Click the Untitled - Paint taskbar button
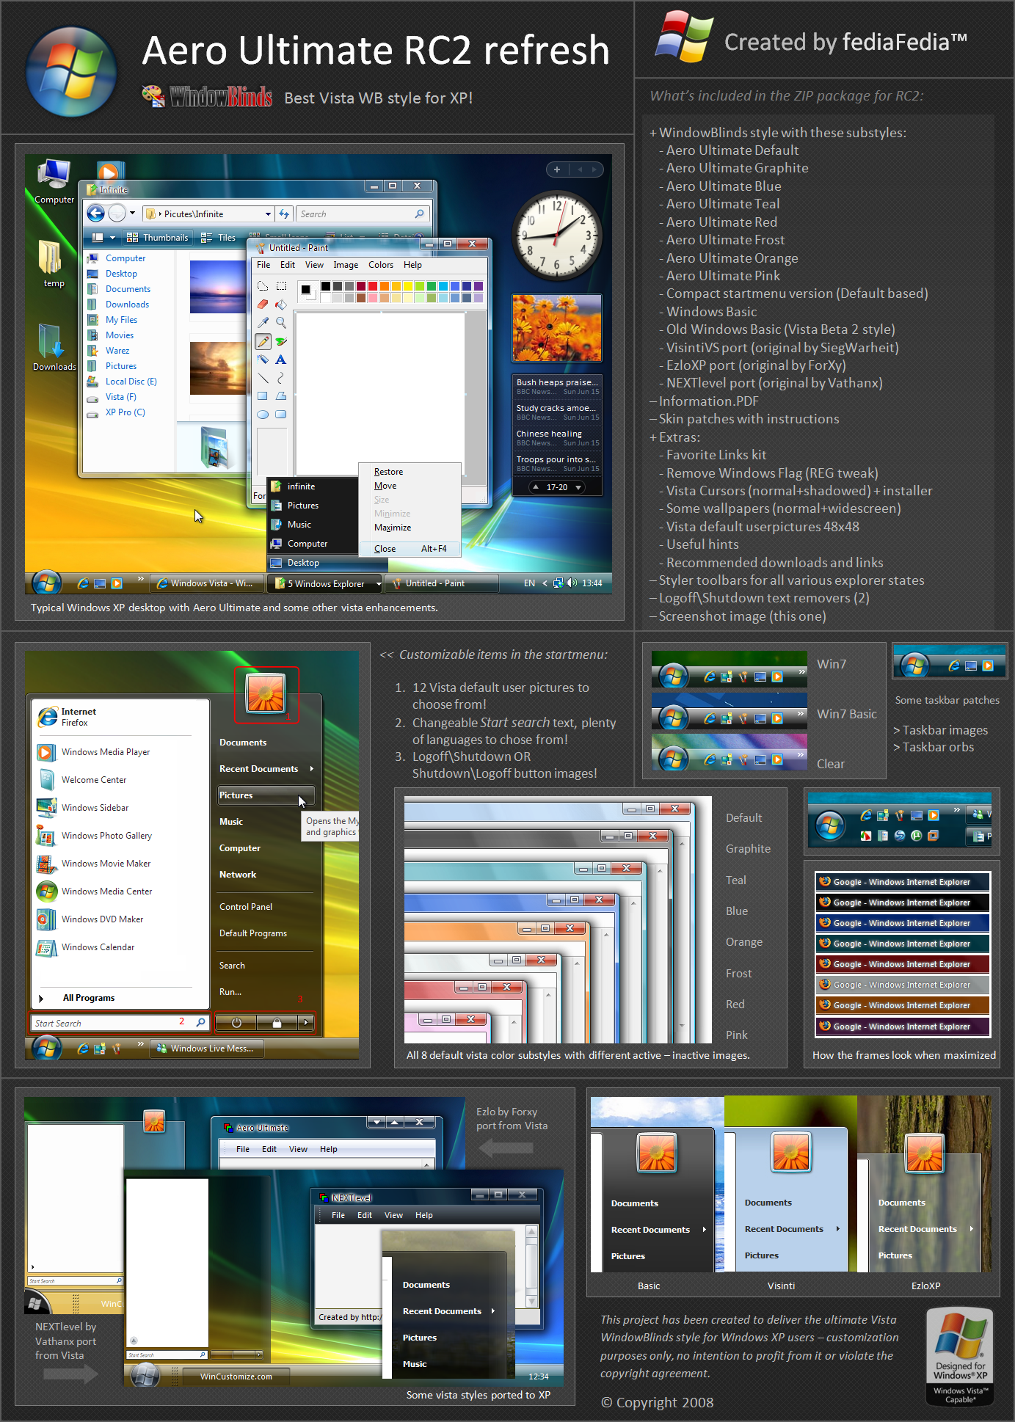The height and width of the screenshot is (1422, 1015). click(443, 583)
